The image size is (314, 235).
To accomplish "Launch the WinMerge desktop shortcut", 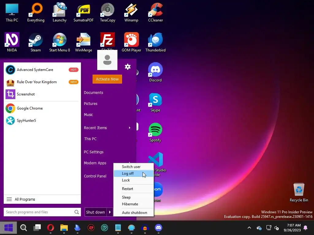I will [83, 42].
